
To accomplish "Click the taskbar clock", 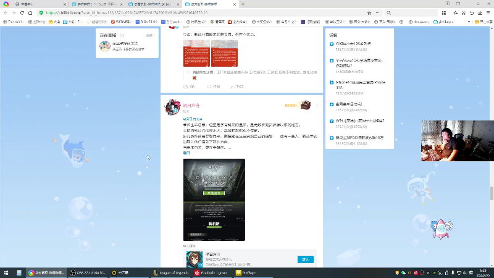I will click(x=483, y=272).
